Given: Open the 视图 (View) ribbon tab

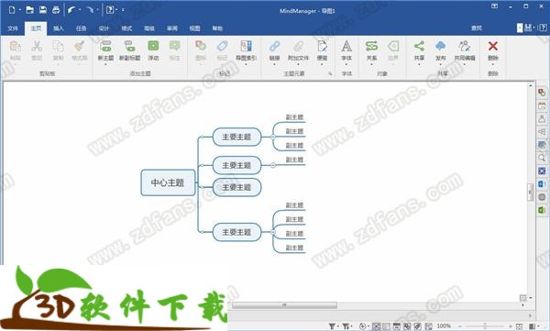Looking at the screenshot, I should tap(194, 28).
